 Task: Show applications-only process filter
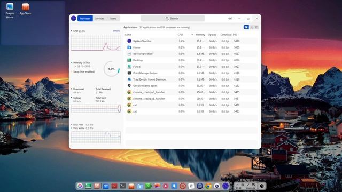[246, 27]
